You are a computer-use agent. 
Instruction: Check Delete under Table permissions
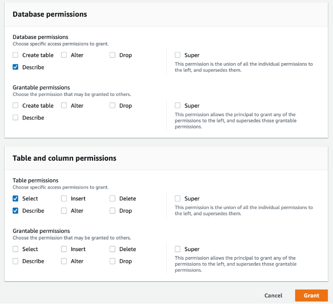click(x=113, y=199)
